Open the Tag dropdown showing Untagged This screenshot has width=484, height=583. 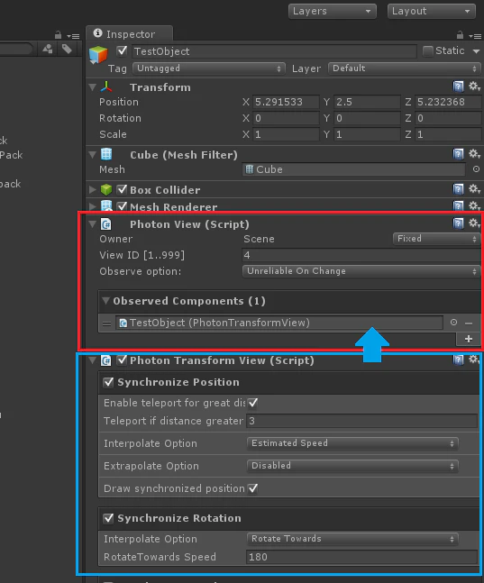[x=209, y=68]
